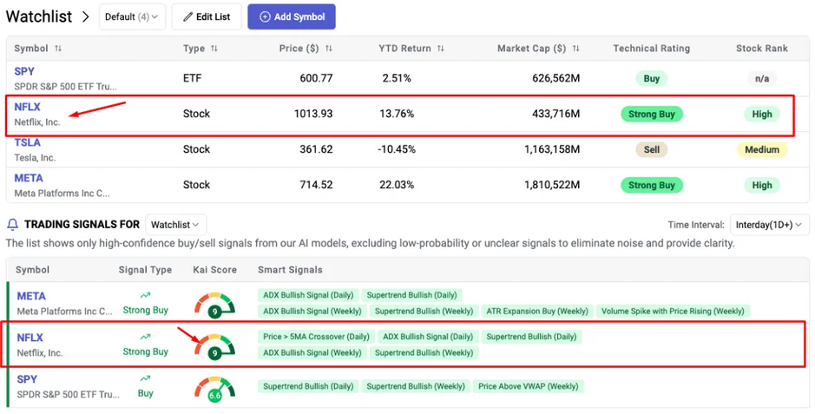This screenshot has width=815, height=414.
Task: Click META Supertrend Bullish (Weekly) tag
Action: click(424, 311)
